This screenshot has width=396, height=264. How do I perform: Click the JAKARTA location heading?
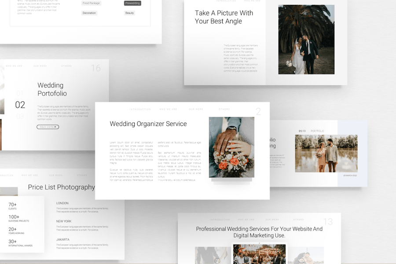click(x=62, y=239)
